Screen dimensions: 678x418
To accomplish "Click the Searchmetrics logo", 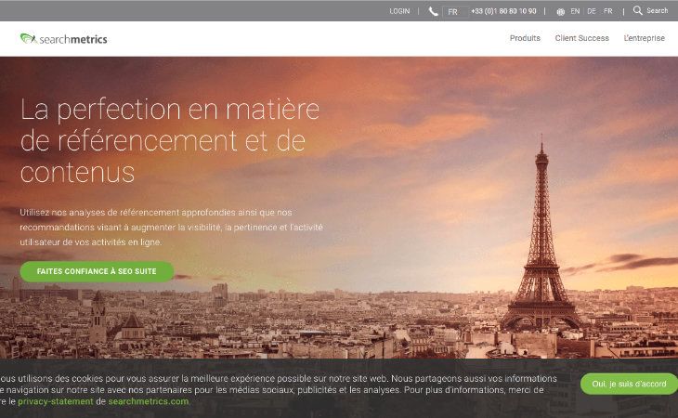I will point(63,38).
